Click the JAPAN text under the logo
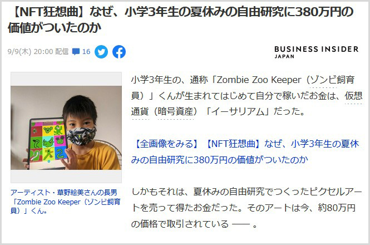The height and width of the screenshot is (245, 370). pyautogui.click(x=284, y=56)
